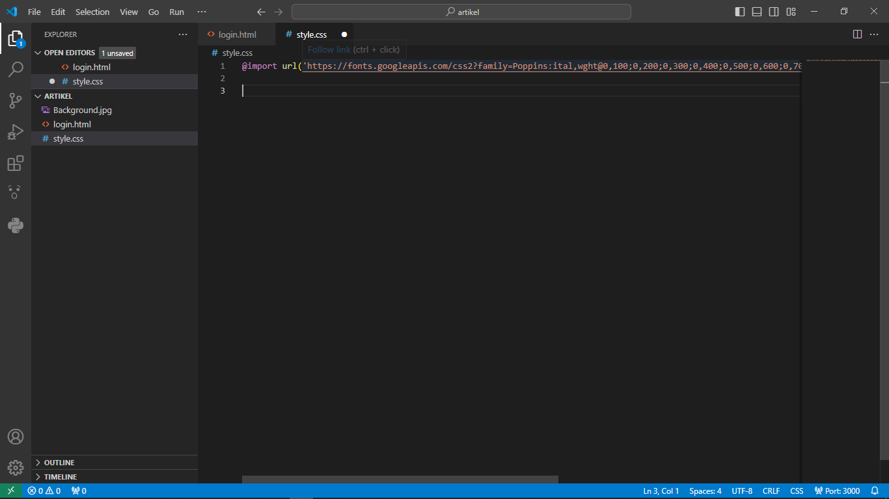
Task: Open style.css in ARTIKEL folder
Action: (115, 138)
